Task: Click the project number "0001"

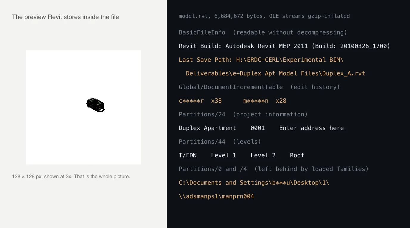Action: (257, 128)
